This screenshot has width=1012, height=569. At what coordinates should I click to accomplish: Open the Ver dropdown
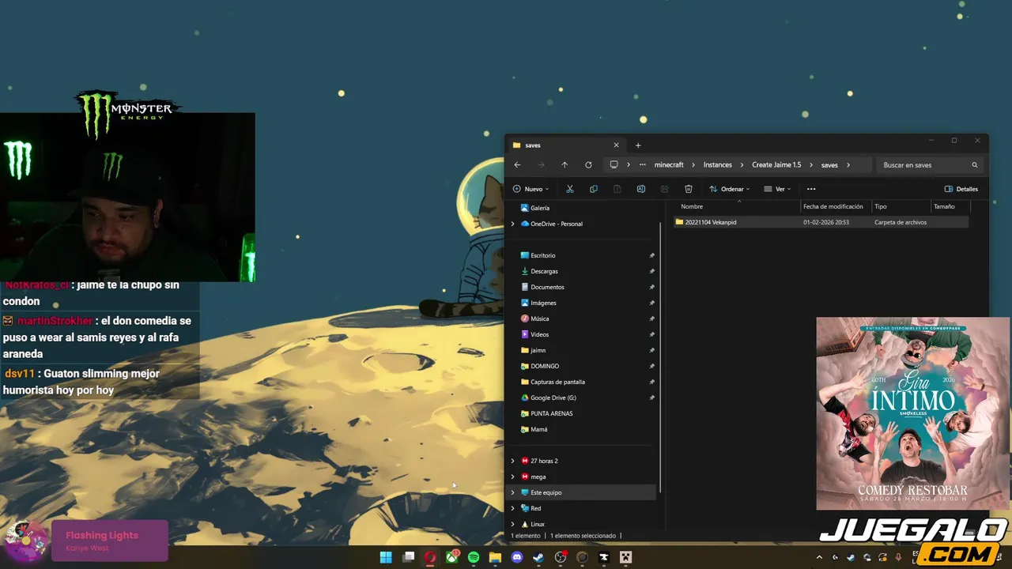(778, 189)
